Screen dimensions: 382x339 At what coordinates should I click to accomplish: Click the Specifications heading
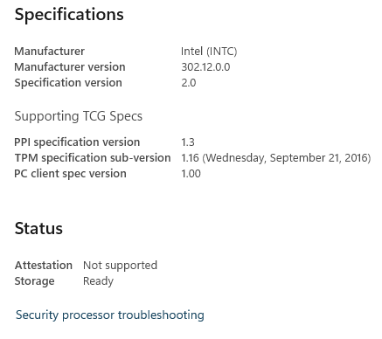click(x=69, y=15)
